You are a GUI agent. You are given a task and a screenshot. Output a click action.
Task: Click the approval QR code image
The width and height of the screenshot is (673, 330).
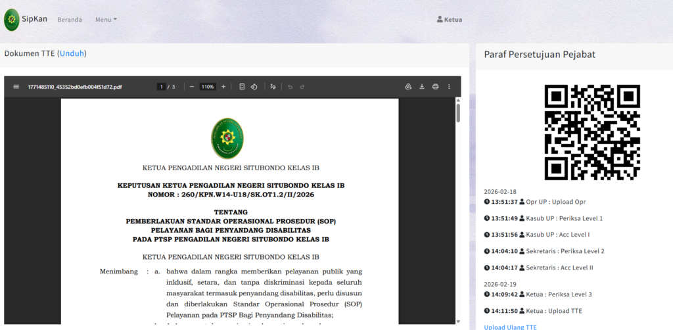592,131
